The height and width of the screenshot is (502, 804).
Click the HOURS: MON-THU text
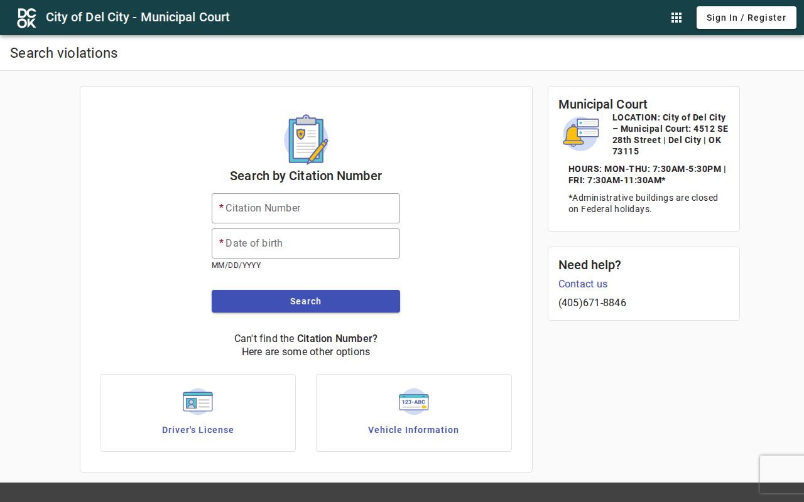click(647, 174)
